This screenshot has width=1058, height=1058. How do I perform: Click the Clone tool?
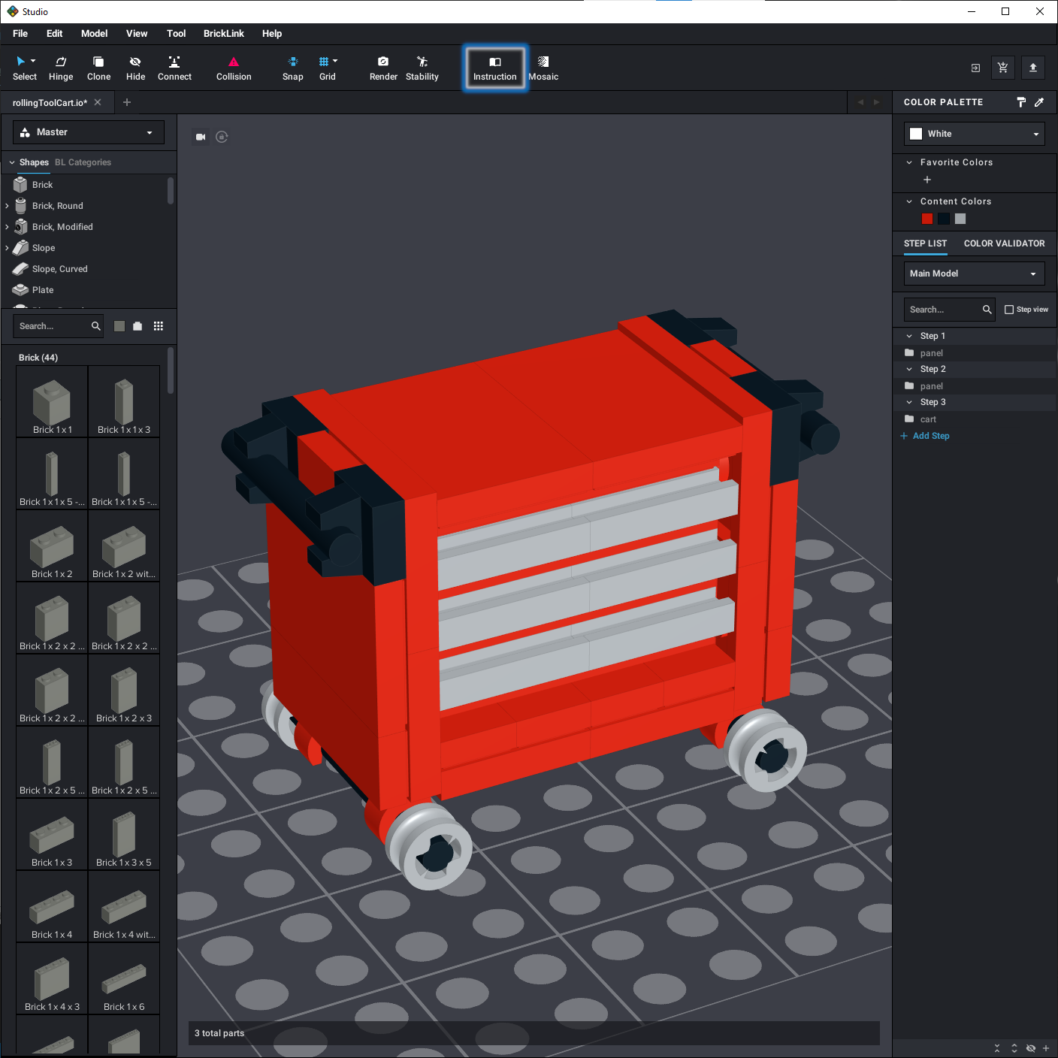point(98,68)
